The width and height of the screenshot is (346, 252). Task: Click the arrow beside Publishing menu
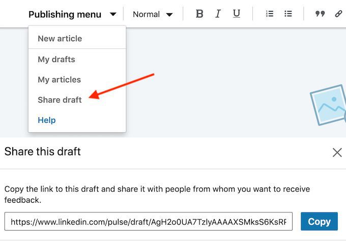[113, 15]
